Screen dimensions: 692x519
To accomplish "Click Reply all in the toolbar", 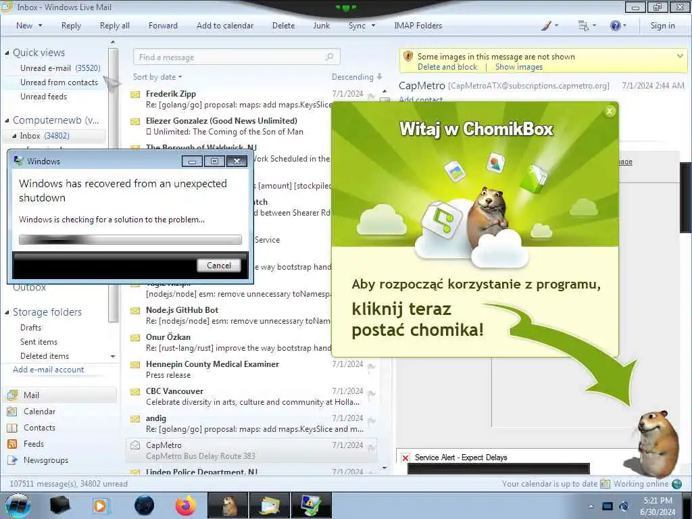I will 115,26.
